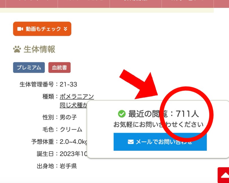Image resolution: width=229 pixels, height=183 pixels.
Task: Click the 性別 value 男の子
Action: pyautogui.click(x=68, y=117)
